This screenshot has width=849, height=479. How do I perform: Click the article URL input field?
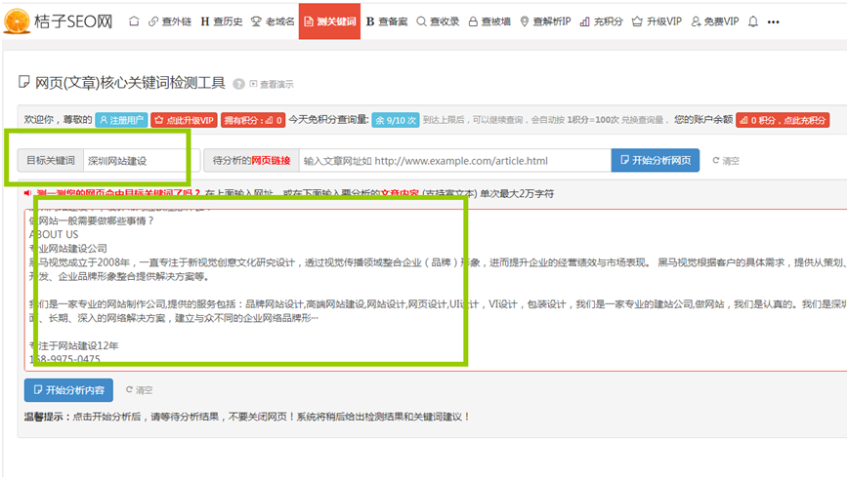coord(452,161)
